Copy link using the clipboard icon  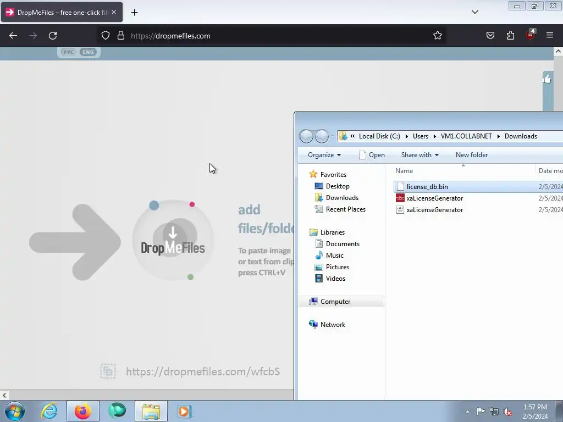pyautogui.click(x=108, y=371)
